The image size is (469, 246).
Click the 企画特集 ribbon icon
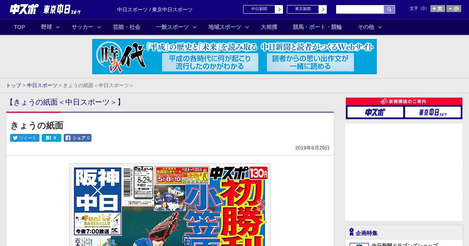(351, 232)
